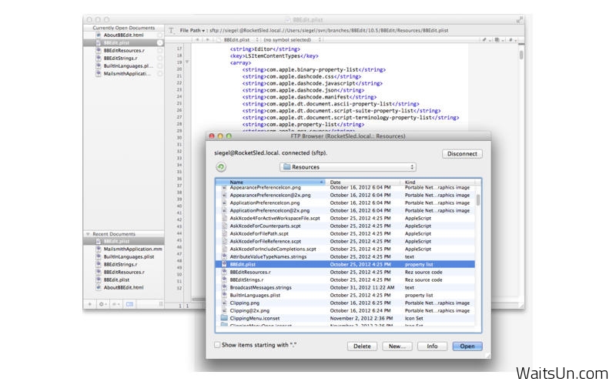The image size is (616, 385).
Task: Select AskXcodeForCounterparts.scpt in FTP list
Action: coord(345,226)
